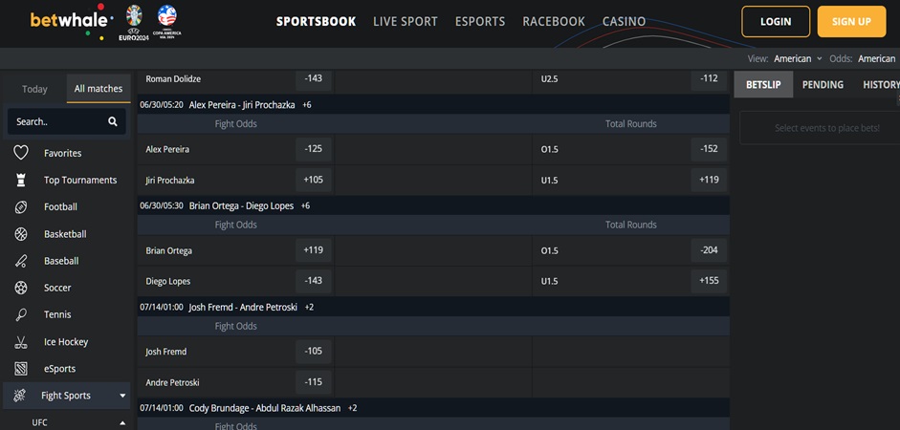
Task: Expand the Fight Sports dropdown arrow
Action: pyautogui.click(x=122, y=396)
